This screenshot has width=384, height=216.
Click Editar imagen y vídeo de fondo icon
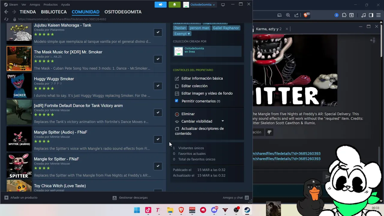point(177,94)
